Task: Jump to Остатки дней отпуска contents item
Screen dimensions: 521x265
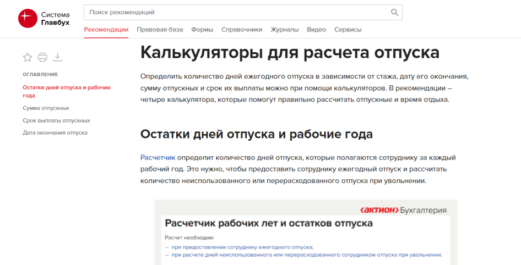Action: (x=66, y=91)
